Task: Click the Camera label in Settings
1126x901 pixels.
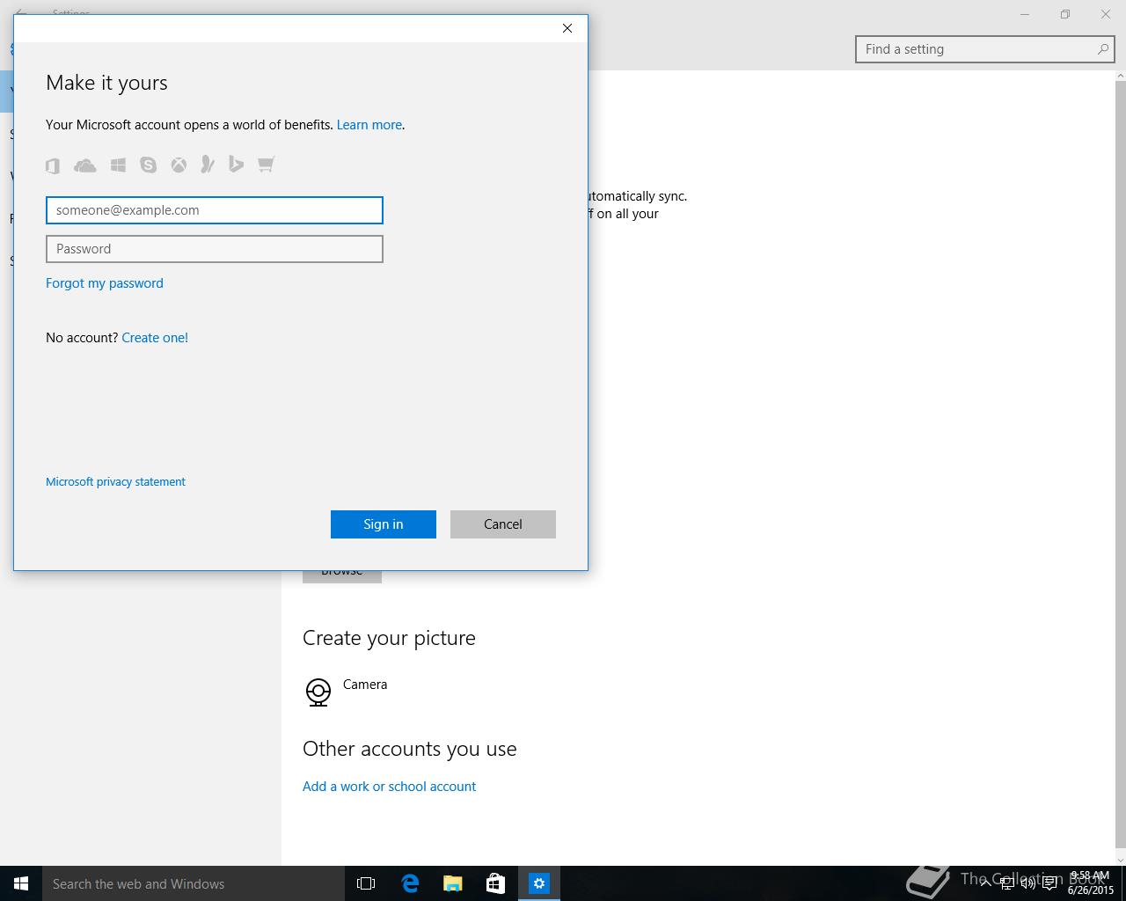Action: 365,685
